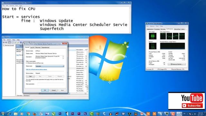Screen dimensions: 206x116
Task: Select the row described 'Shares Win...'
Action: [80, 72]
